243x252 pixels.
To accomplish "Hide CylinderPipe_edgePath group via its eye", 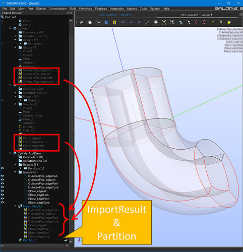I will click(x=3, y=183).
